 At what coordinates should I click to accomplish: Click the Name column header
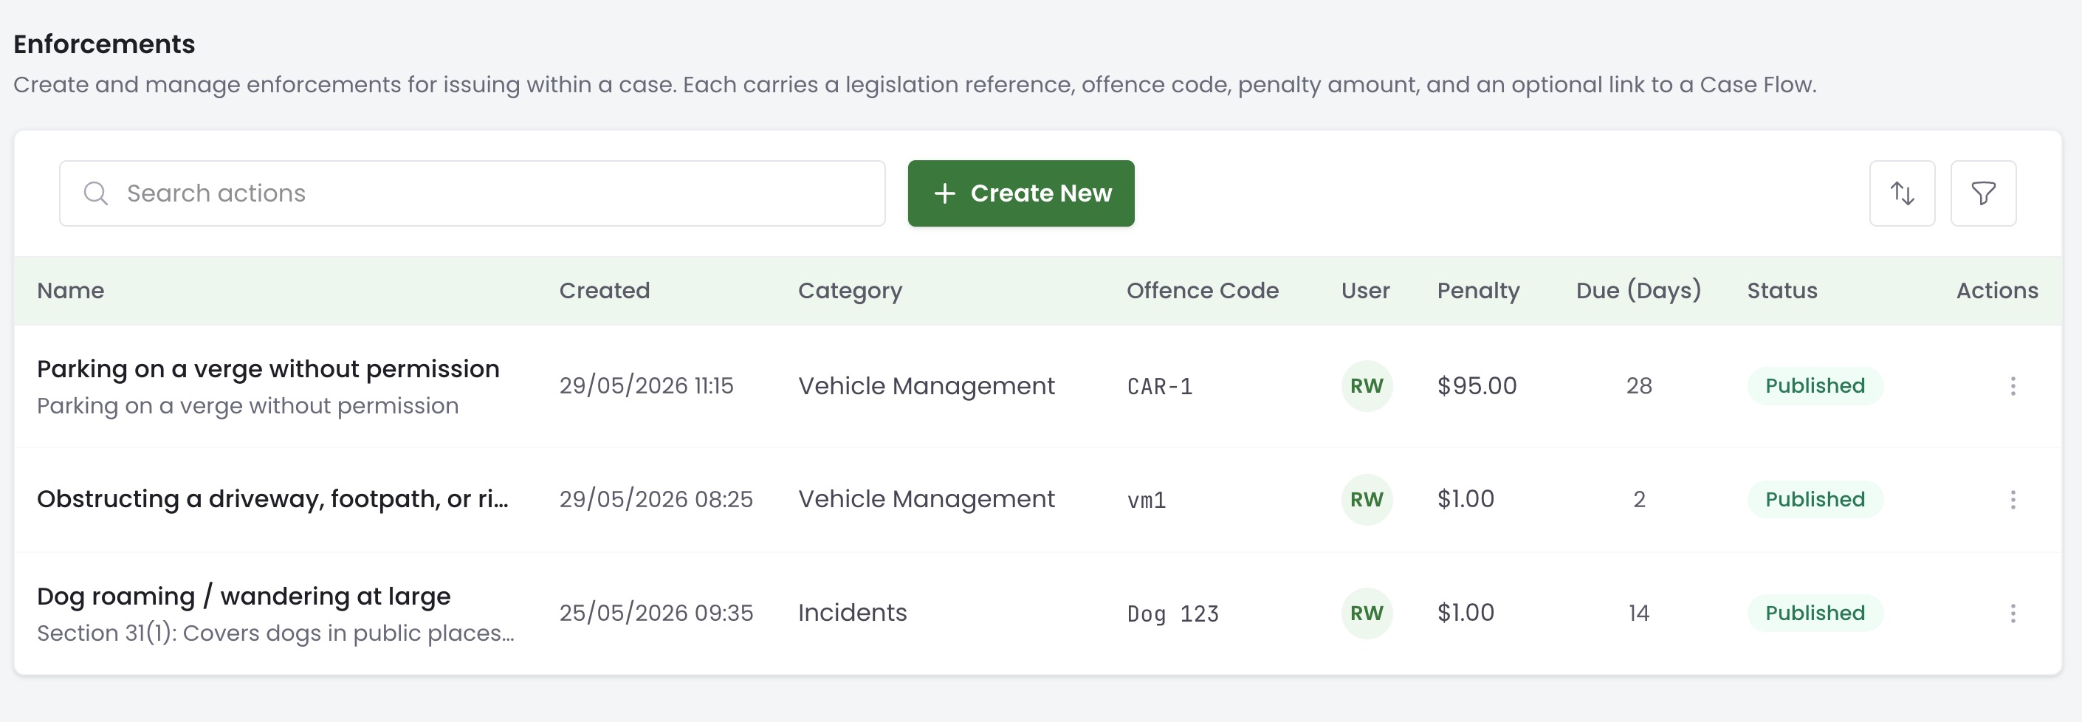click(70, 291)
